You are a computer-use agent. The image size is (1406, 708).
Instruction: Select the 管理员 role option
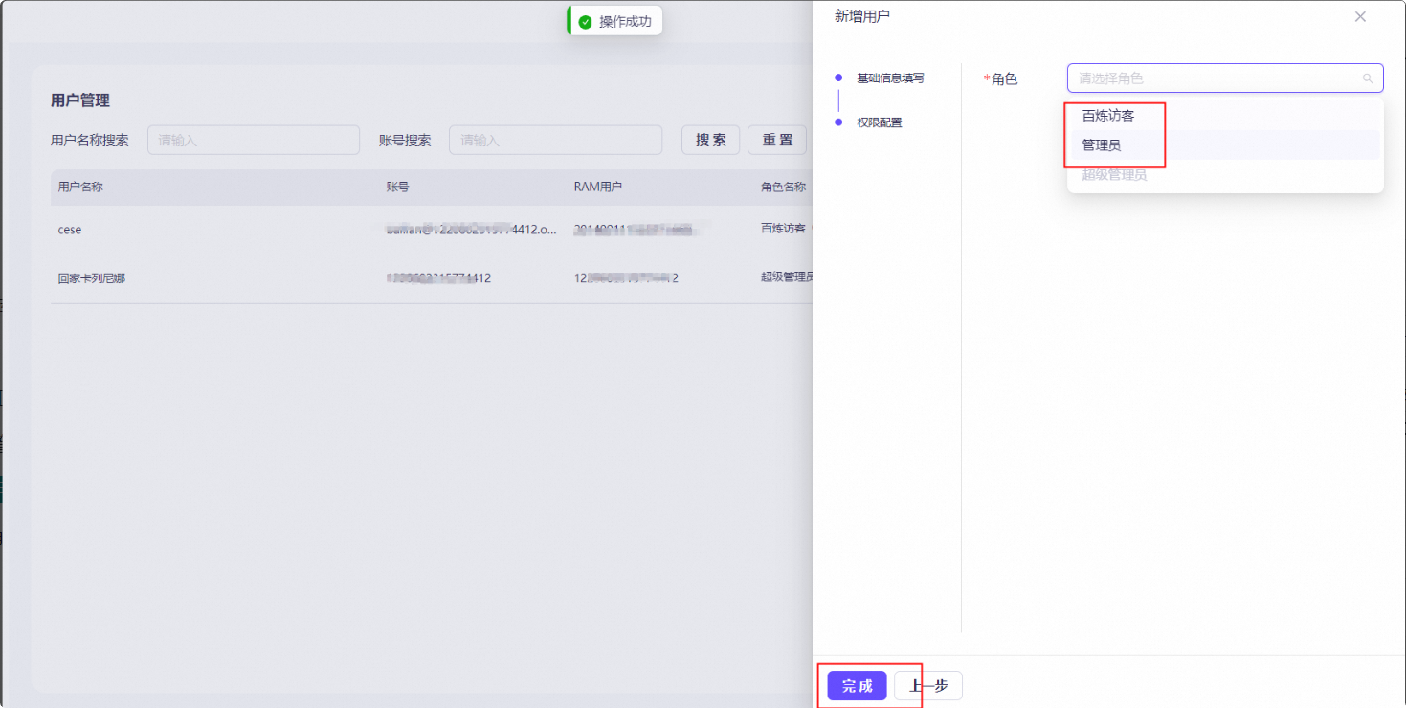tap(1225, 145)
